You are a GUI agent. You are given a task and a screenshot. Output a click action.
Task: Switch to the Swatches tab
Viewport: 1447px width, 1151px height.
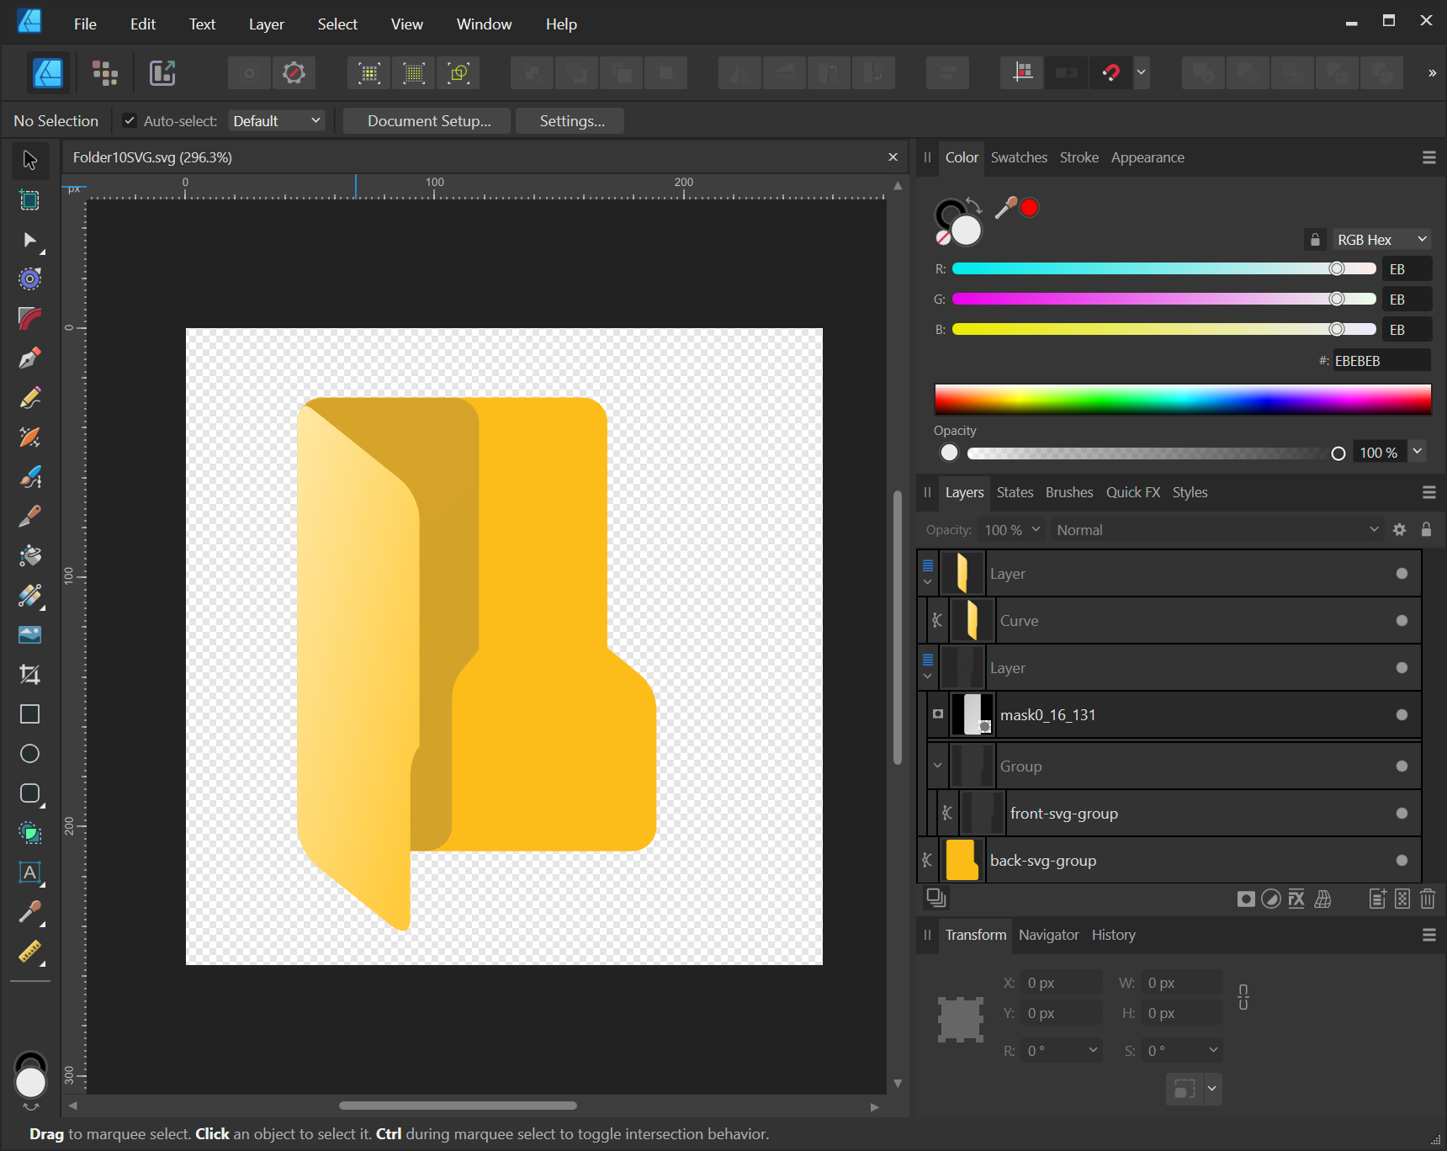point(1019,157)
